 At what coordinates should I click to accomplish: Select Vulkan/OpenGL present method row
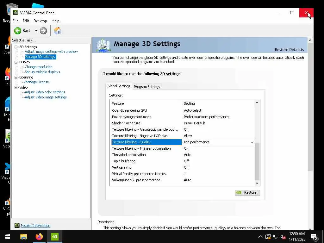point(183,180)
